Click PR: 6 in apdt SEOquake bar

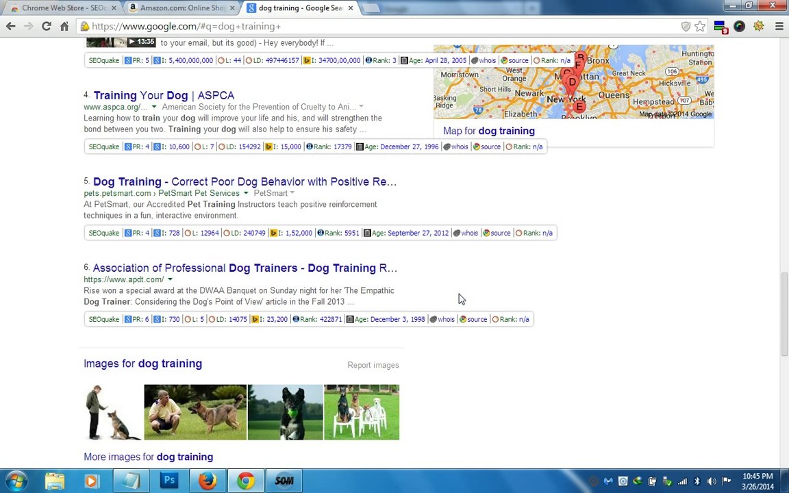click(x=137, y=320)
